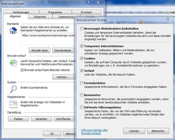Toggle Browserverlauf beim Beenden löschen
The width and height of the screenshot is (175, 140).
click(x=22, y=70)
